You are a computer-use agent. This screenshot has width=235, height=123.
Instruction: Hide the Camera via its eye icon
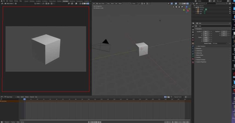click(230, 9)
